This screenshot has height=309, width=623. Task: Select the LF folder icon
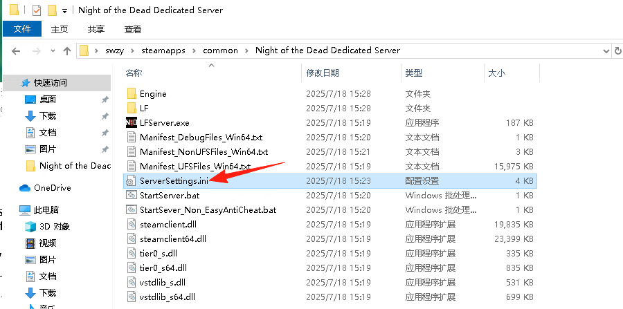tap(132, 108)
